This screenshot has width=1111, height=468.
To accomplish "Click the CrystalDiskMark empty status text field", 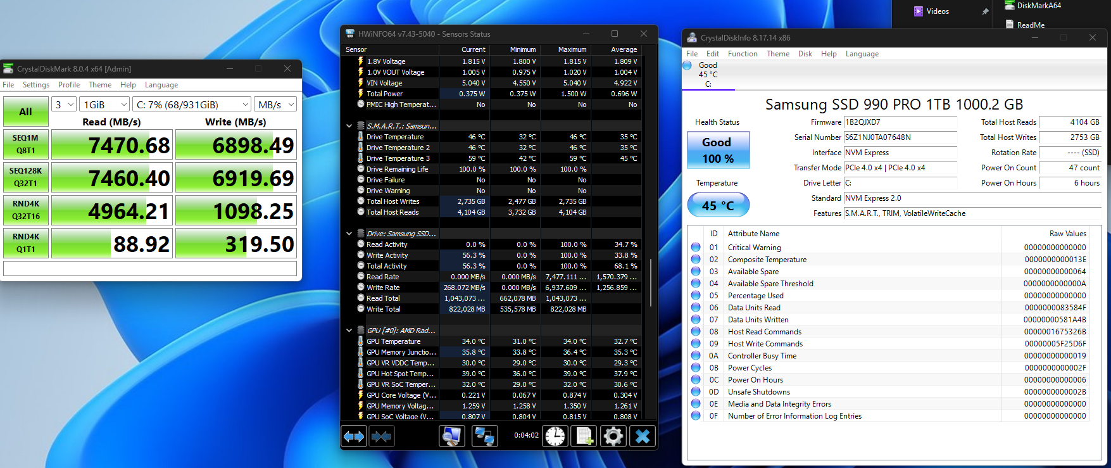I will (150, 269).
